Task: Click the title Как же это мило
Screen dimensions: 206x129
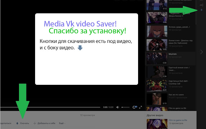Action: [176, 94]
